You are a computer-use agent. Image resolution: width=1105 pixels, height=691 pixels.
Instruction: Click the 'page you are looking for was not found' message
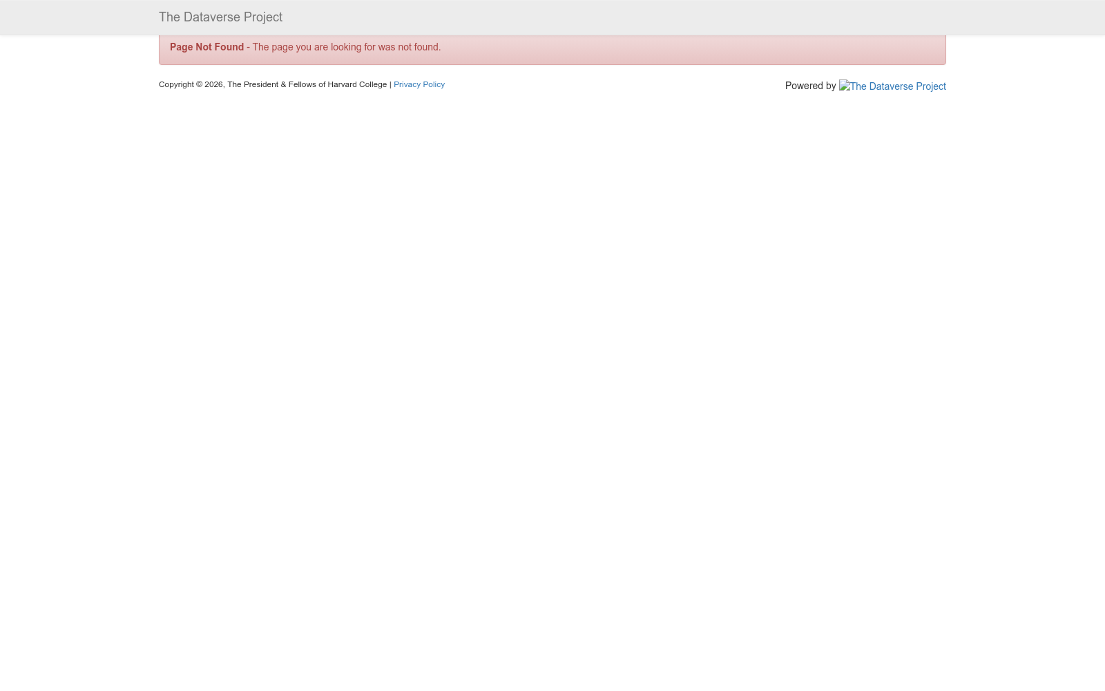click(346, 47)
